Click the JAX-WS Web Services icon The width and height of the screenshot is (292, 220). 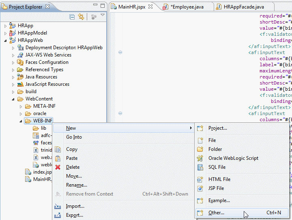point(20,55)
